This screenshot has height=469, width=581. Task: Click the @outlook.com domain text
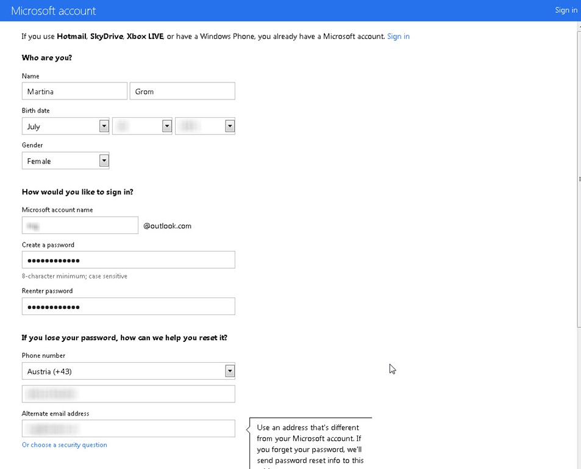168,225
